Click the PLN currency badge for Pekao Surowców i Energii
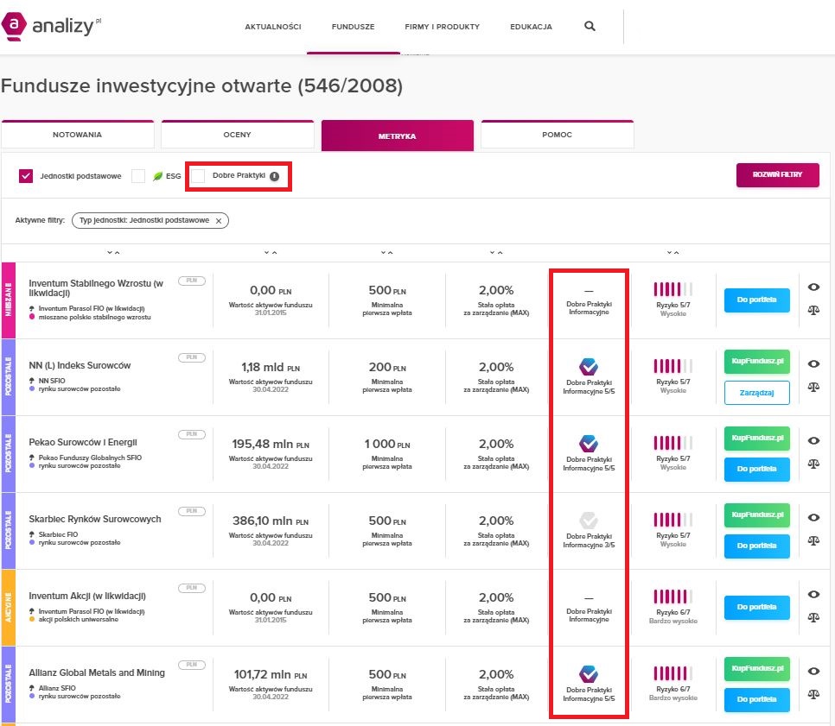 pos(192,434)
